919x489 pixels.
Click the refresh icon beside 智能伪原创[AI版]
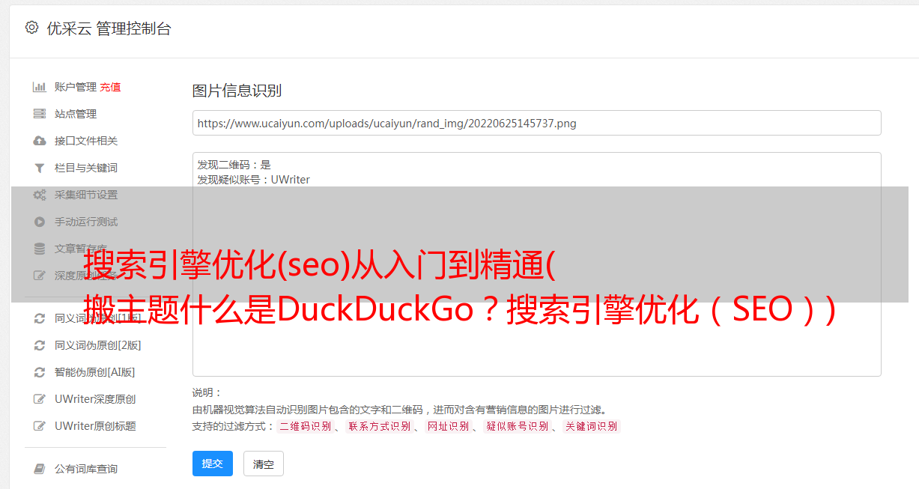click(40, 372)
